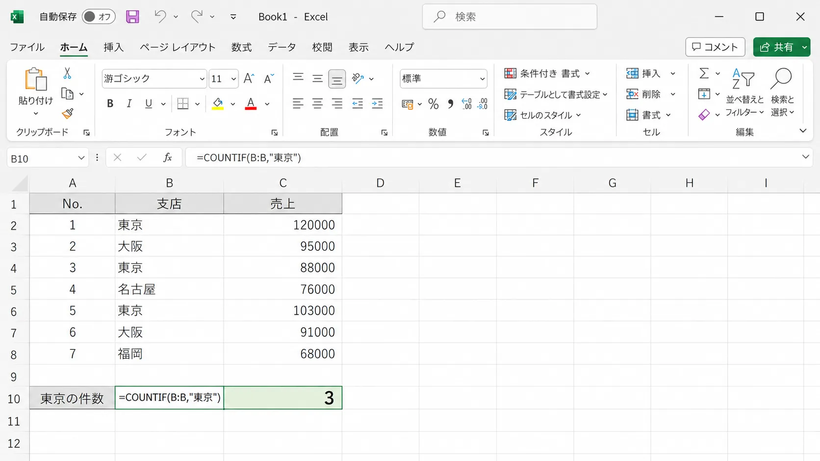The width and height of the screenshot is (820, 461).
Task: Click the 書式 cells button
Action: (x=644, y=115)
